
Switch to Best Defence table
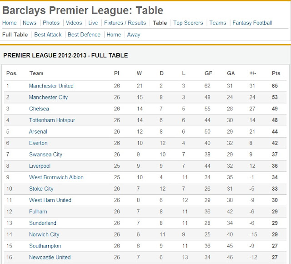[84, 35]
